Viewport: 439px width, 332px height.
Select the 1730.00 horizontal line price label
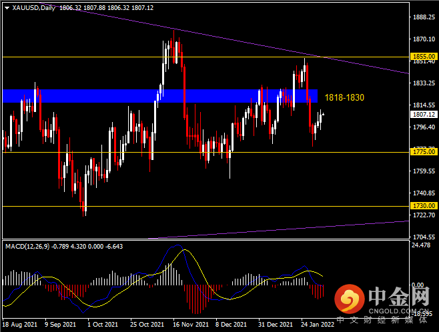[x=424, y=206]
